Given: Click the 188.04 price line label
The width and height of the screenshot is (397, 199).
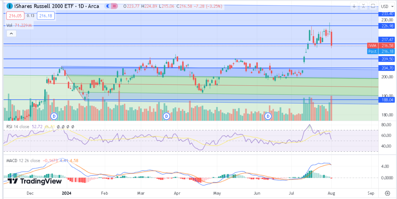Looking at the screenshot, I should [386, 100].
